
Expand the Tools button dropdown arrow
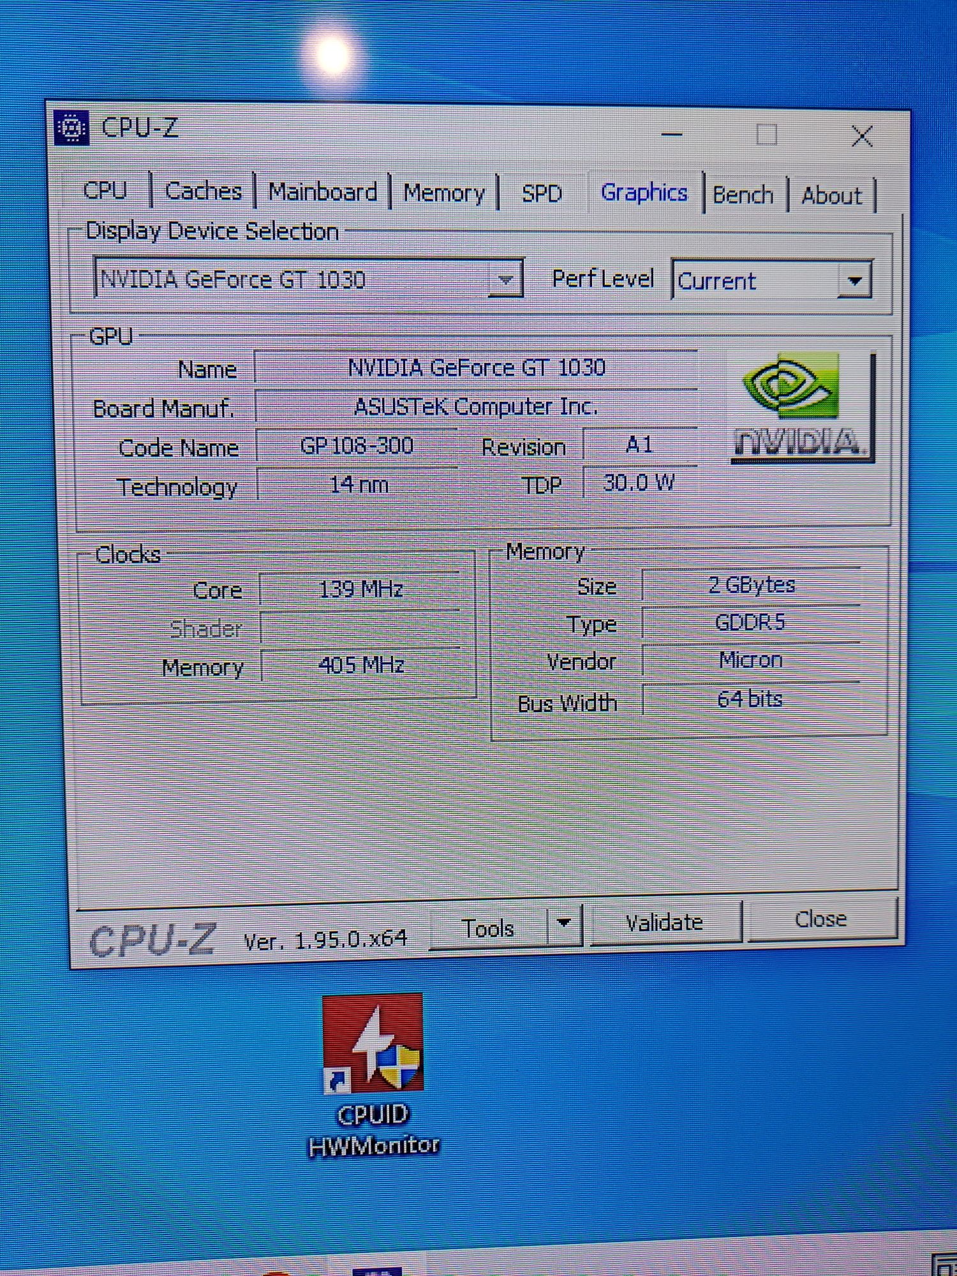click(x=564, y=923)
